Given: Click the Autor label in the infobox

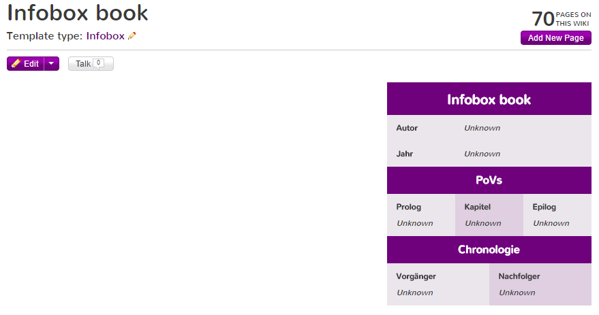Looking at the screenshot, I should click(407, 128).
